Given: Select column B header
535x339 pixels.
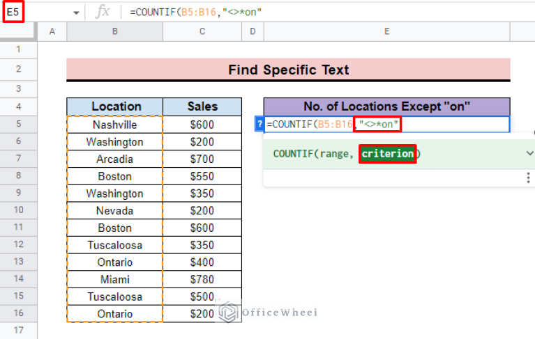Looking at the screenshot, I should [x=115, y=31].
